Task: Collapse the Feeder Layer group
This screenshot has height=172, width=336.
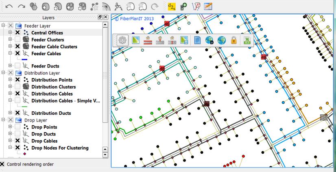Action: [x=3, y=26]
